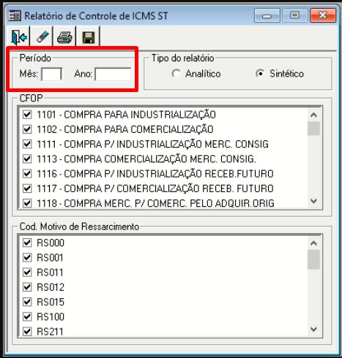Select the text 1116 COMPRA P/ INDUSTRIALIZAÇÃO RECEB.FUTURO
The image size is (342, 358).
[x=155, y=174]
